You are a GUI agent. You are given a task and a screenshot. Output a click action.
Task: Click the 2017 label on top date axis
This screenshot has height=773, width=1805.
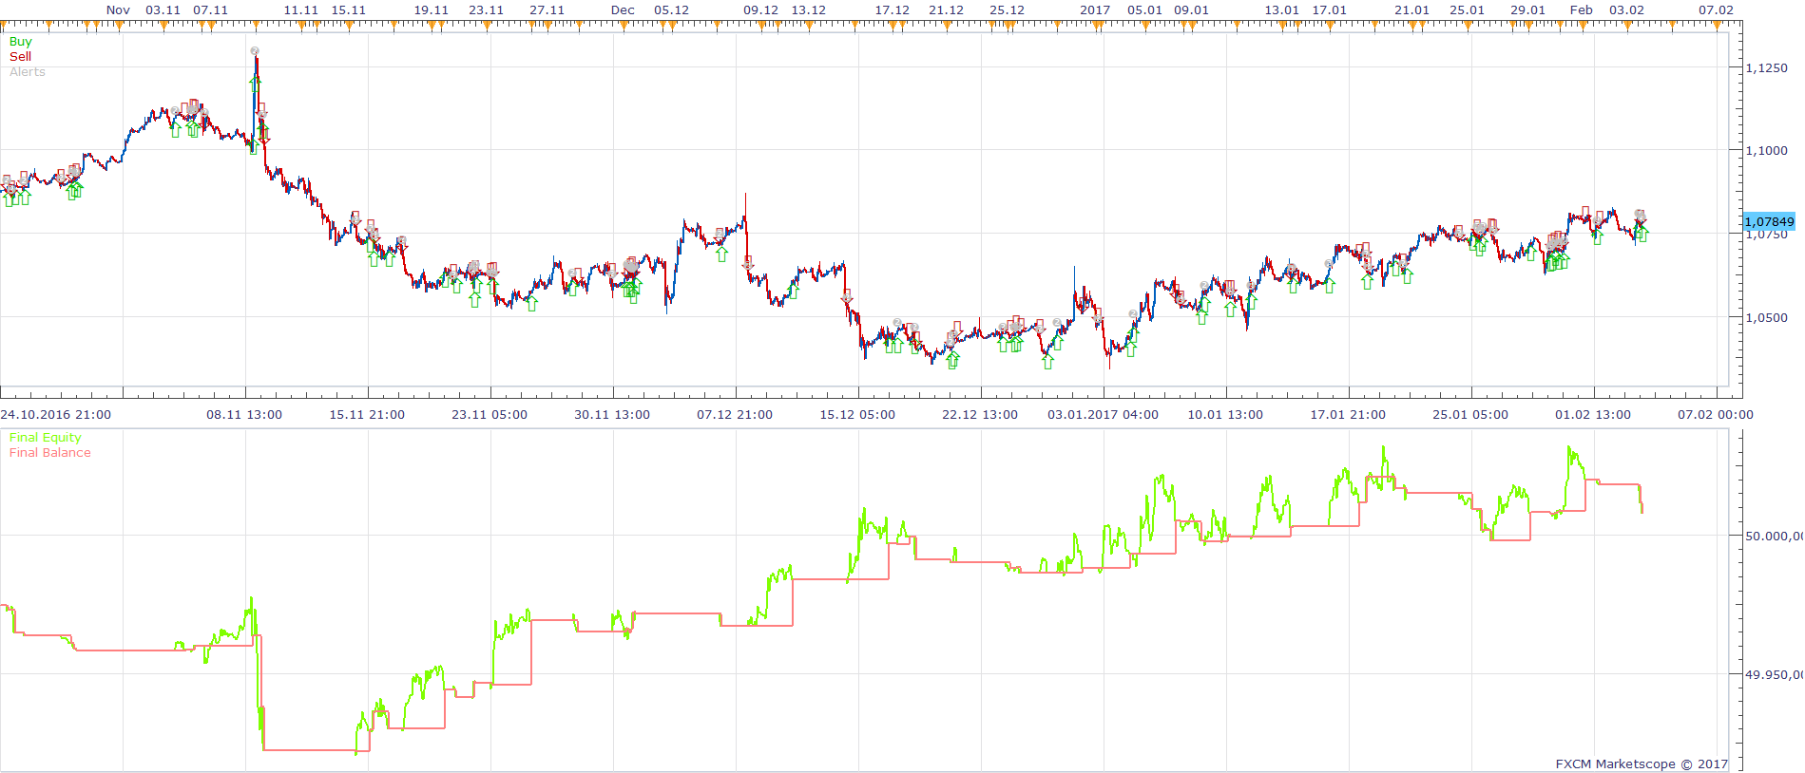pos(1095,10)
